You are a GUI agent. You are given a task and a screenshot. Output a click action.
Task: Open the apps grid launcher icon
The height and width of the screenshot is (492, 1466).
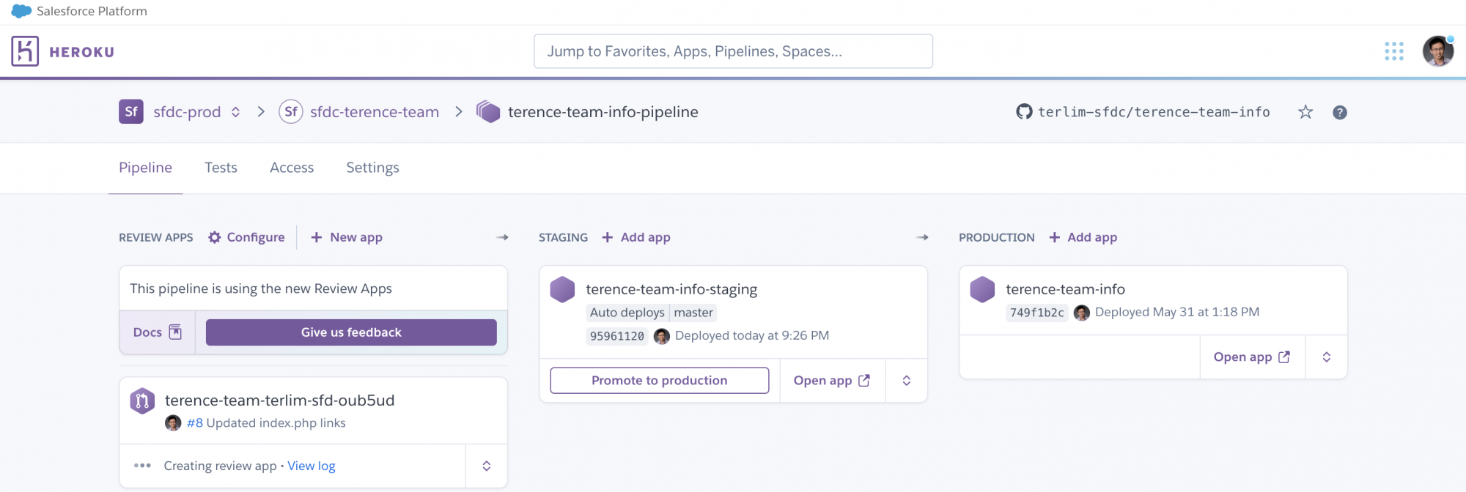pos(1393,51)
